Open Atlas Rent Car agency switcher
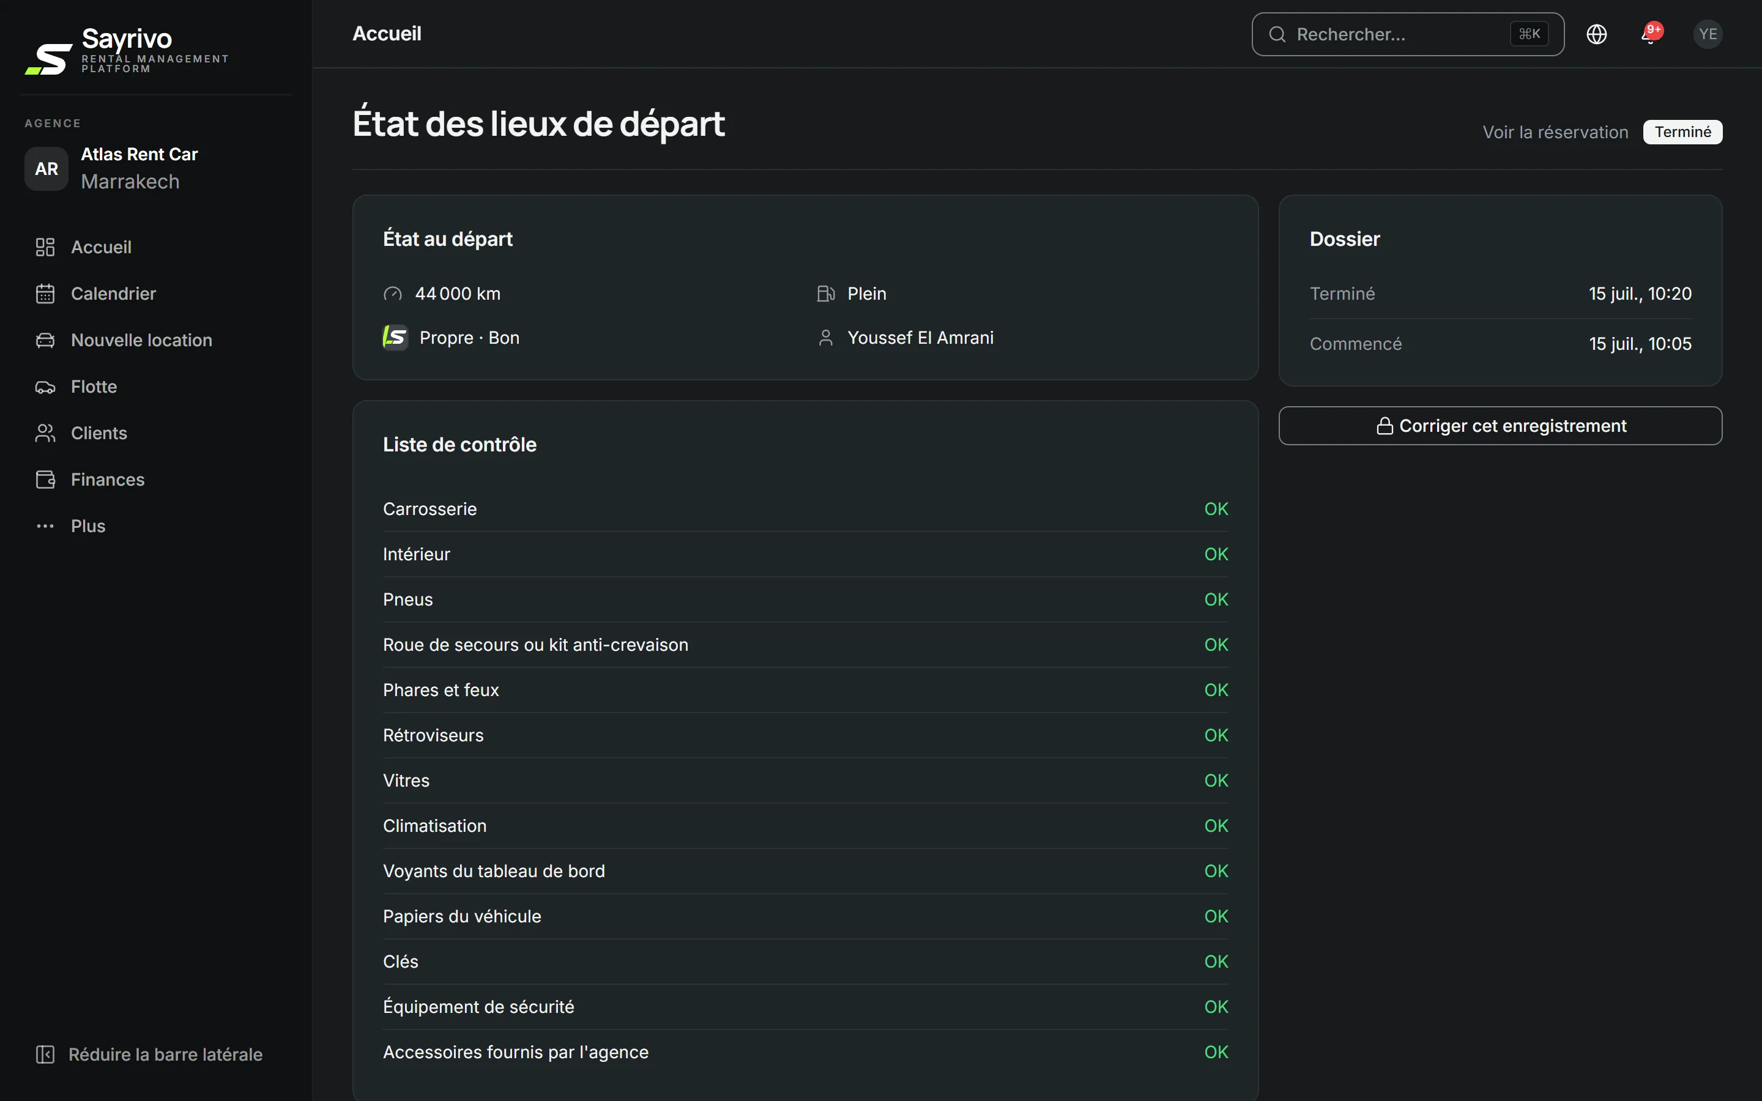1762x1101 pixels. pyautogui.click(x=156, y=168)
